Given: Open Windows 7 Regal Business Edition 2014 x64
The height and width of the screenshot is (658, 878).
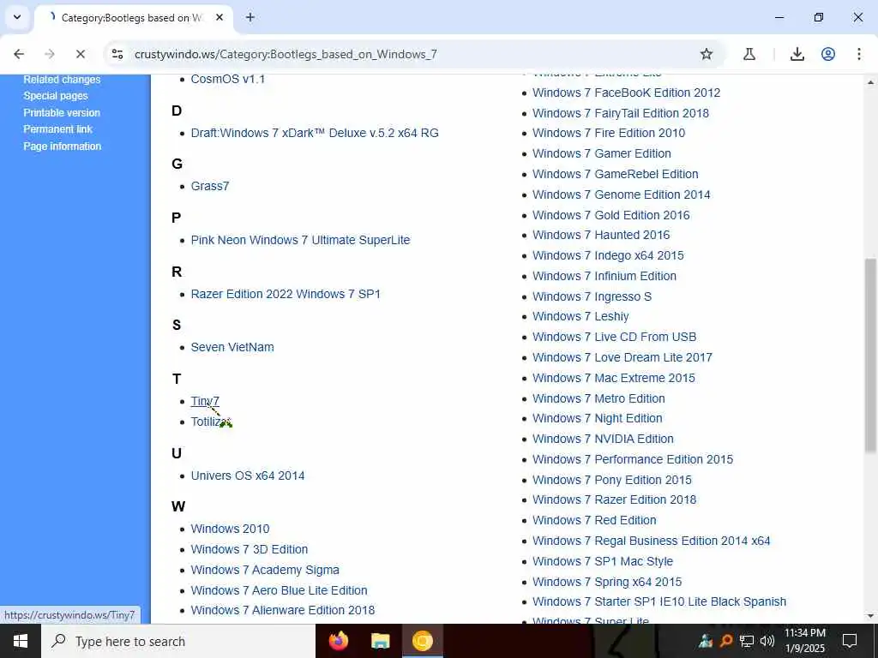Looking at the screenshot, I should pyautogui.click(x=652, y=541).
